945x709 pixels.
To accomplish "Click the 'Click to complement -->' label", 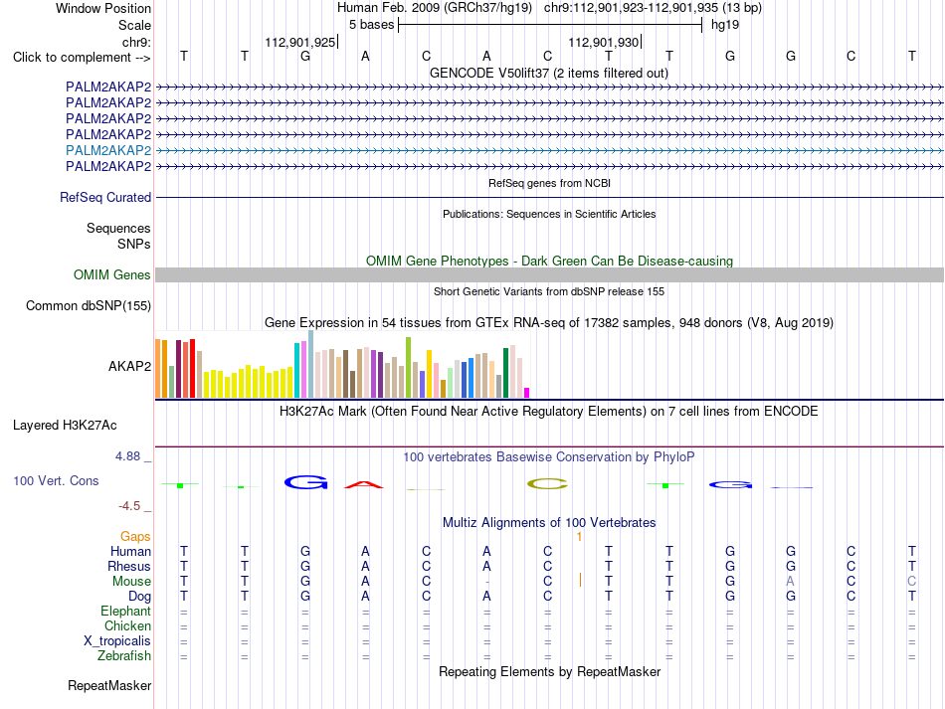I will (82, 58).
